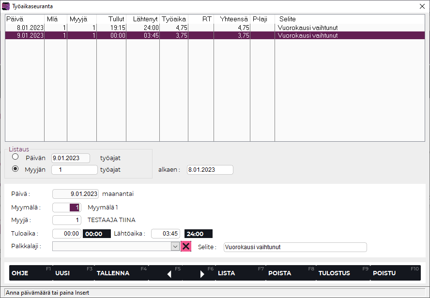430x298 pixels.
Task: Click the right arrow next record button
Action: click(202, 274)
